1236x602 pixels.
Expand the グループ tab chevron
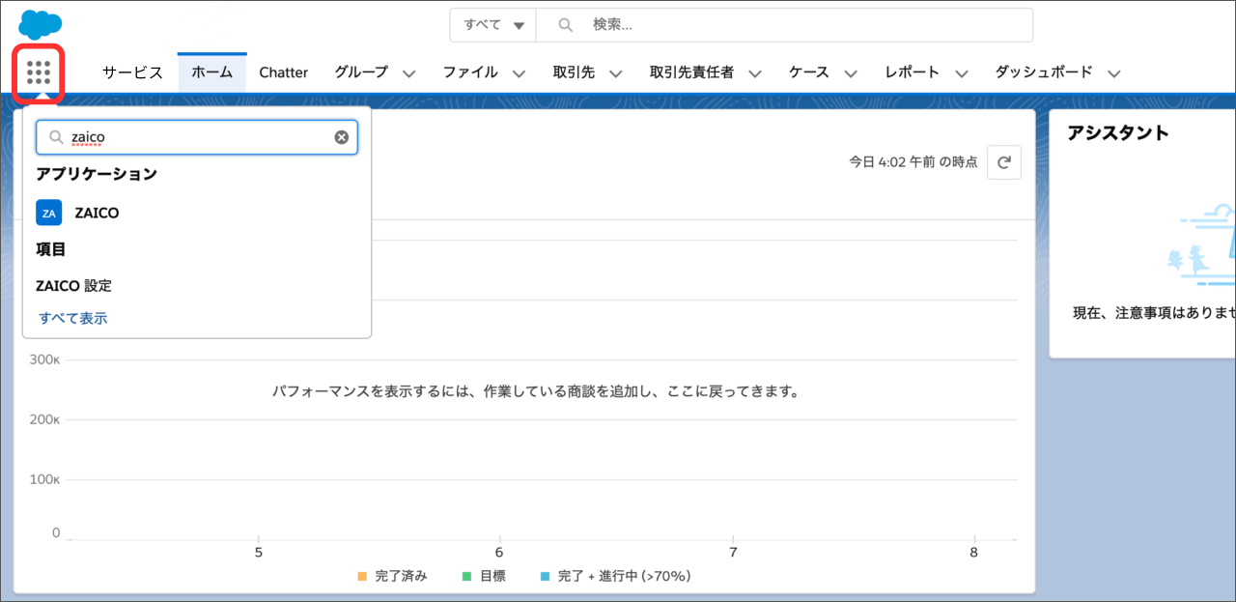408,73
